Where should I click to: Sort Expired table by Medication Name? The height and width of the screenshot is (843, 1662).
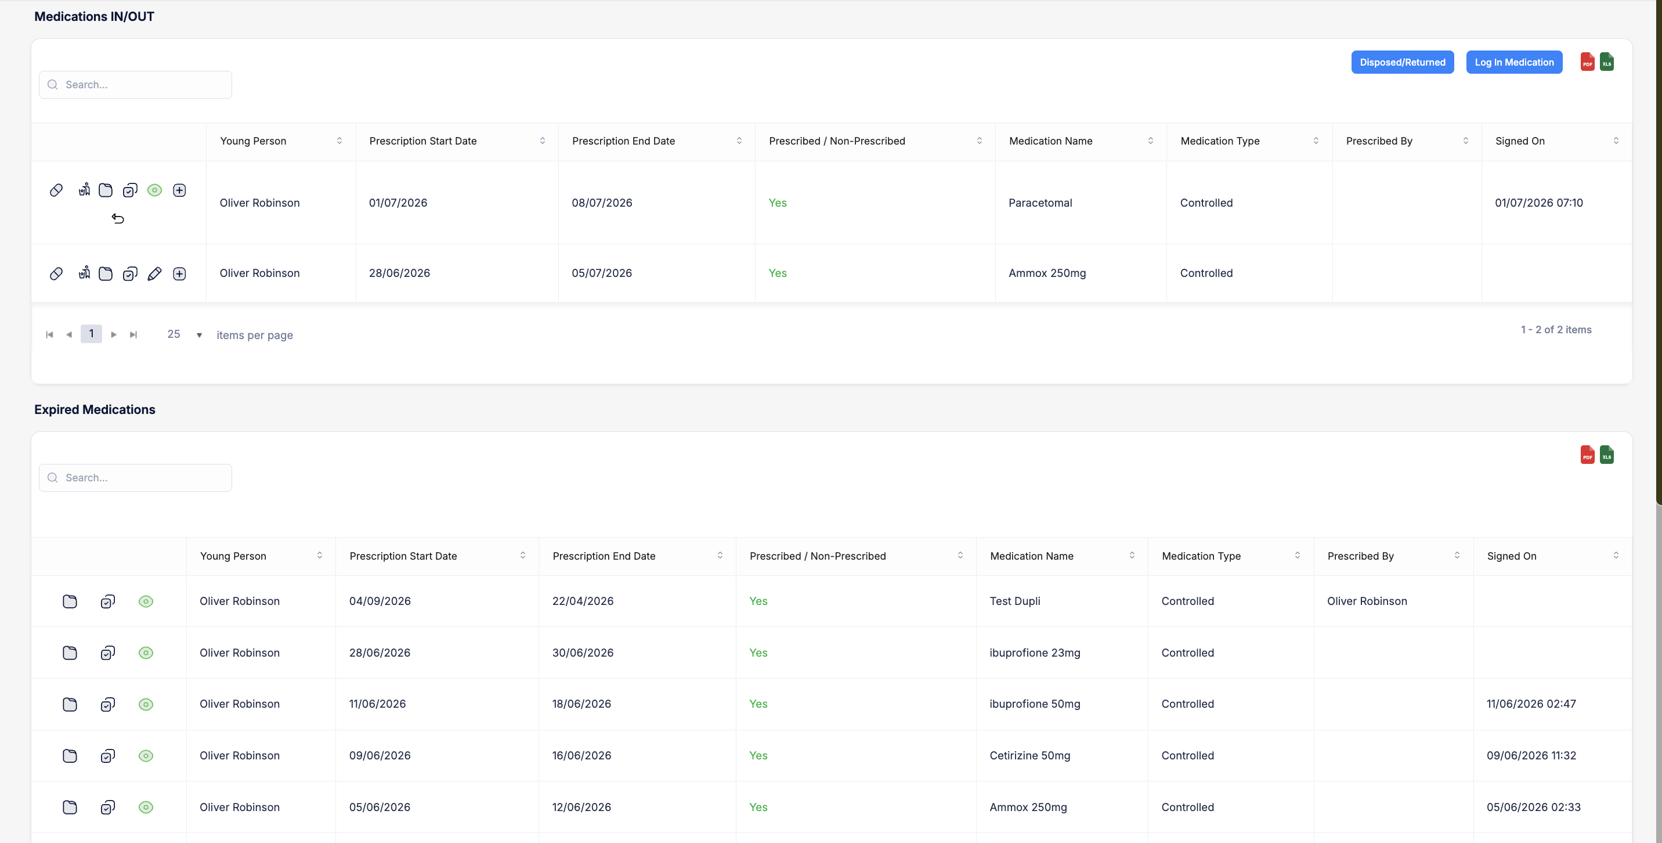coord(1132,556)
